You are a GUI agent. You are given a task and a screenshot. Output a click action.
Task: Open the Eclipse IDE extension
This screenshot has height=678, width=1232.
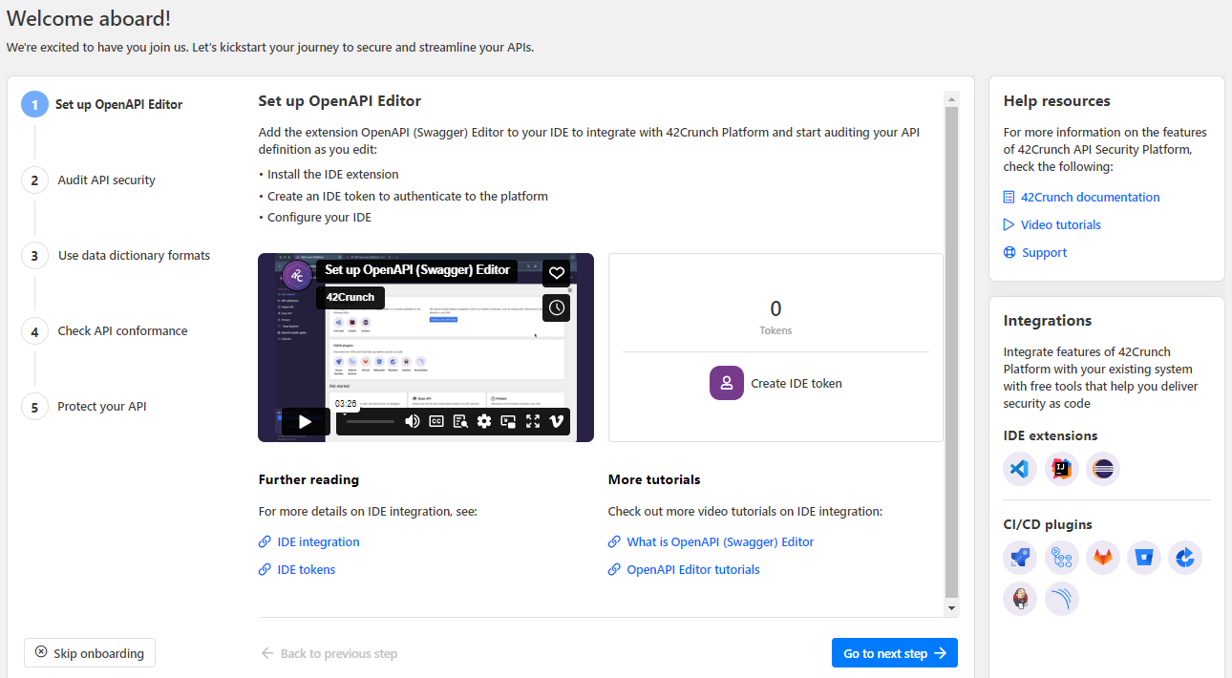1103,469
